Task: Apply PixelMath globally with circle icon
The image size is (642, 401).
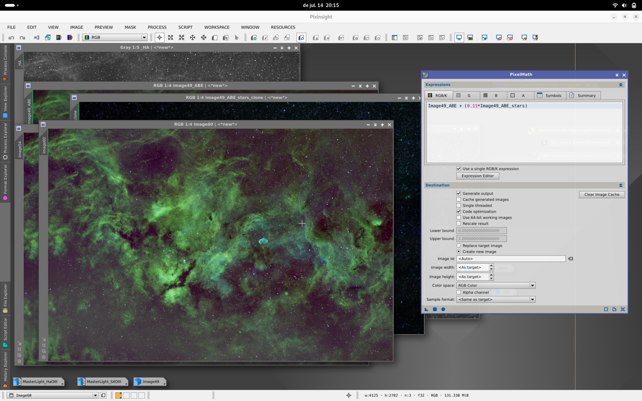Action: 443,310
